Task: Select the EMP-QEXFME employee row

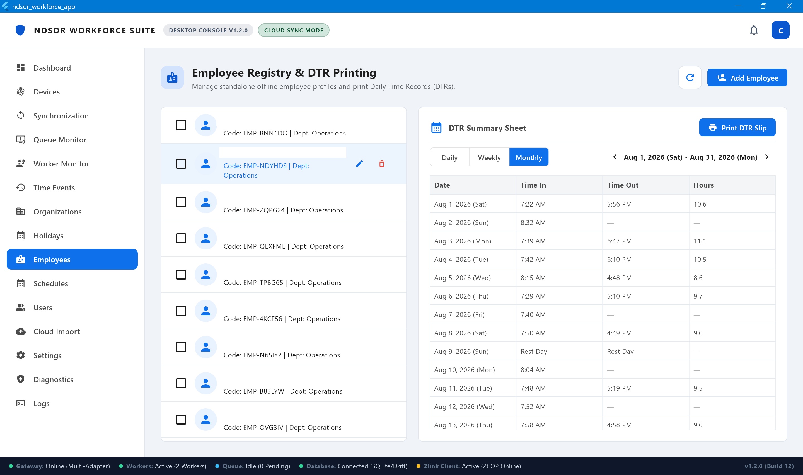Action: tap(284, 238)
